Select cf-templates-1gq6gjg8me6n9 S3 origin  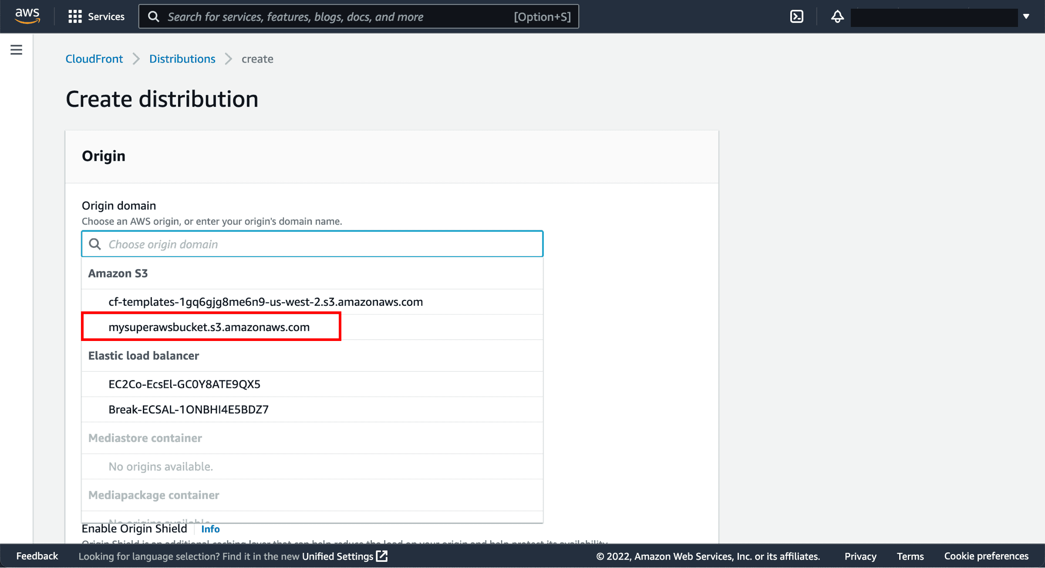pos(312,302)
